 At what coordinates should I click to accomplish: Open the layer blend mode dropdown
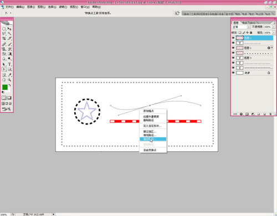241,27
